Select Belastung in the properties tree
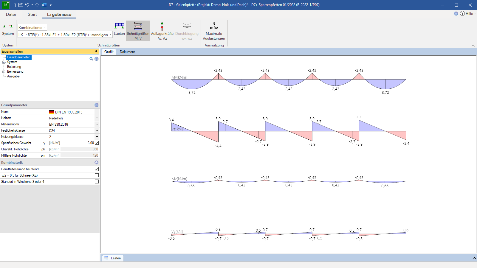This screenshot has height=268, width=477. (14, 67)
